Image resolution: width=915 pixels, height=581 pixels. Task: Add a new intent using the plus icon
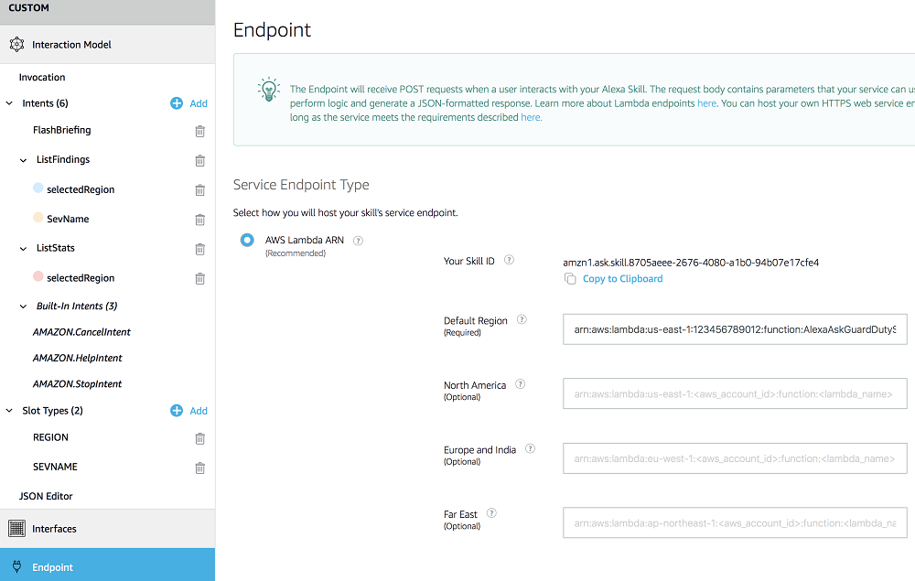pyautogui.click(x=176, y=103)
